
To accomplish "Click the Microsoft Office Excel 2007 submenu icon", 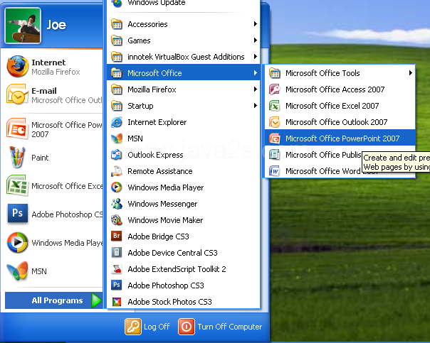I will [275, 106].
